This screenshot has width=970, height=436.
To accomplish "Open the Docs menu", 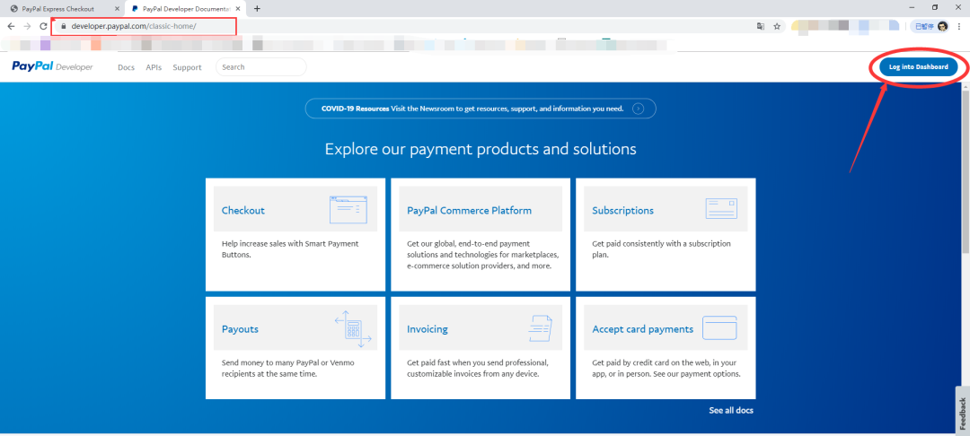I will [127, 67].
